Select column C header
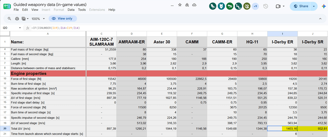The height and width of the screenshot is (137, 328). click(101, 34)
